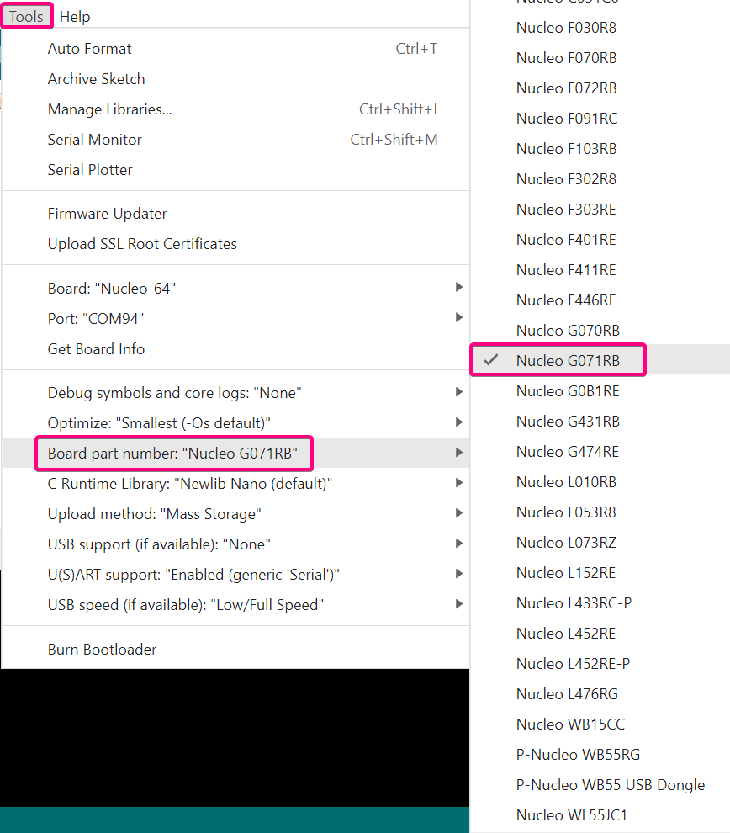
Task: Click the checked Nucleo G071RB entry
Action: click(600, 361)
